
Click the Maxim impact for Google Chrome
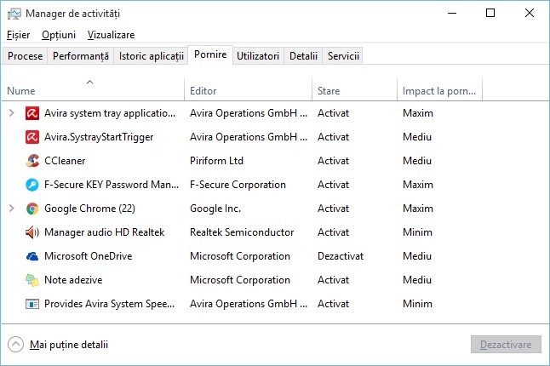coord(418,209)
